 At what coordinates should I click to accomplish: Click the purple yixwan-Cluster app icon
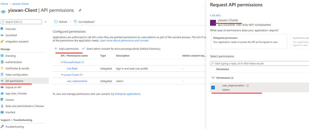213,23
